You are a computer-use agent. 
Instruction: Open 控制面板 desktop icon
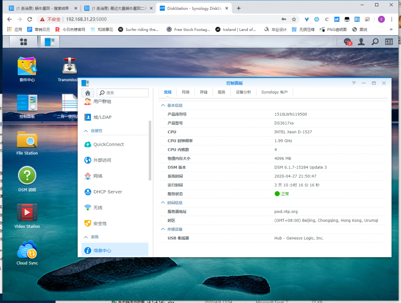(27, 106)
